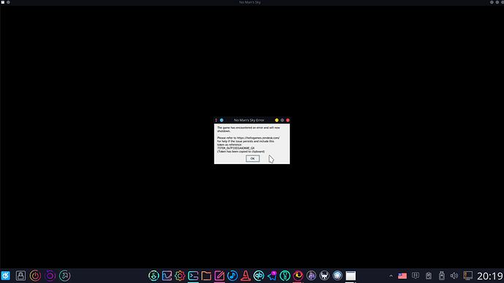Viewport: 504px width, 283px height.
Task: Launch the terminal from the taskbar
Action: 193,276
